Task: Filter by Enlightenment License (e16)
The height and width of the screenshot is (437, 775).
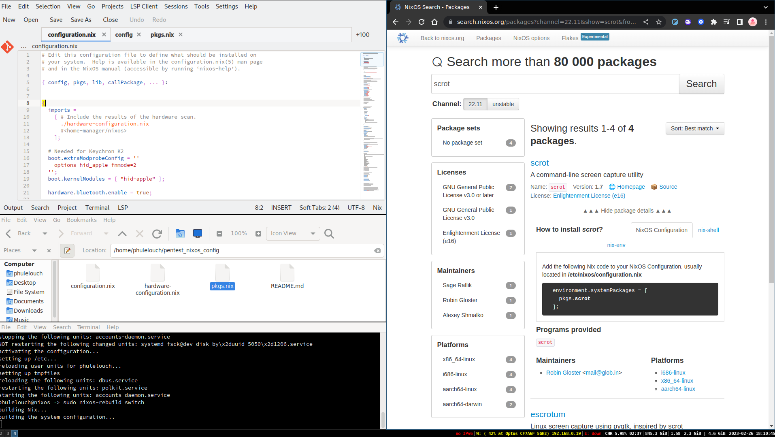Action: [479, 237]
